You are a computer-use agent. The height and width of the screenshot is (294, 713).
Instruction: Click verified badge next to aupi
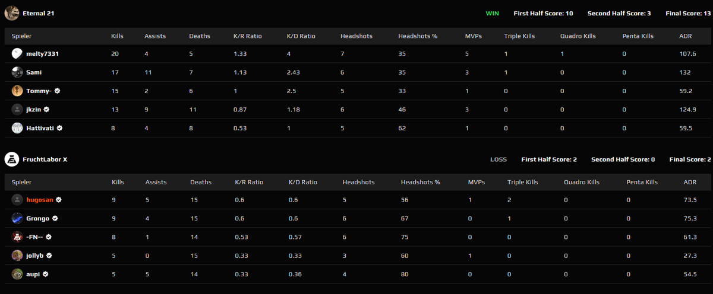click(x=45, y=274)
